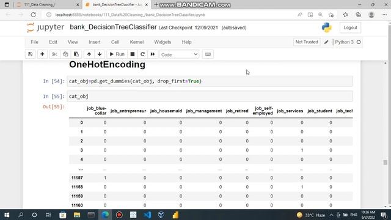Click the read aloud icon in address bar
Screen dimensions: 391x220
click(300, 15)
